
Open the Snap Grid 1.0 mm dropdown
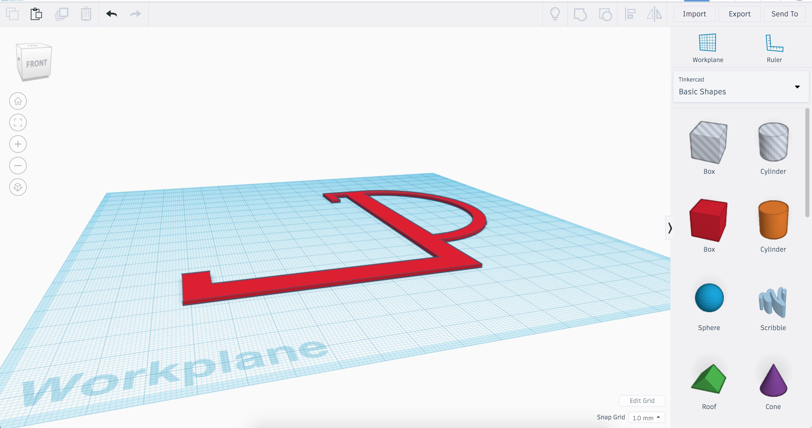click(x=647, y=417)
